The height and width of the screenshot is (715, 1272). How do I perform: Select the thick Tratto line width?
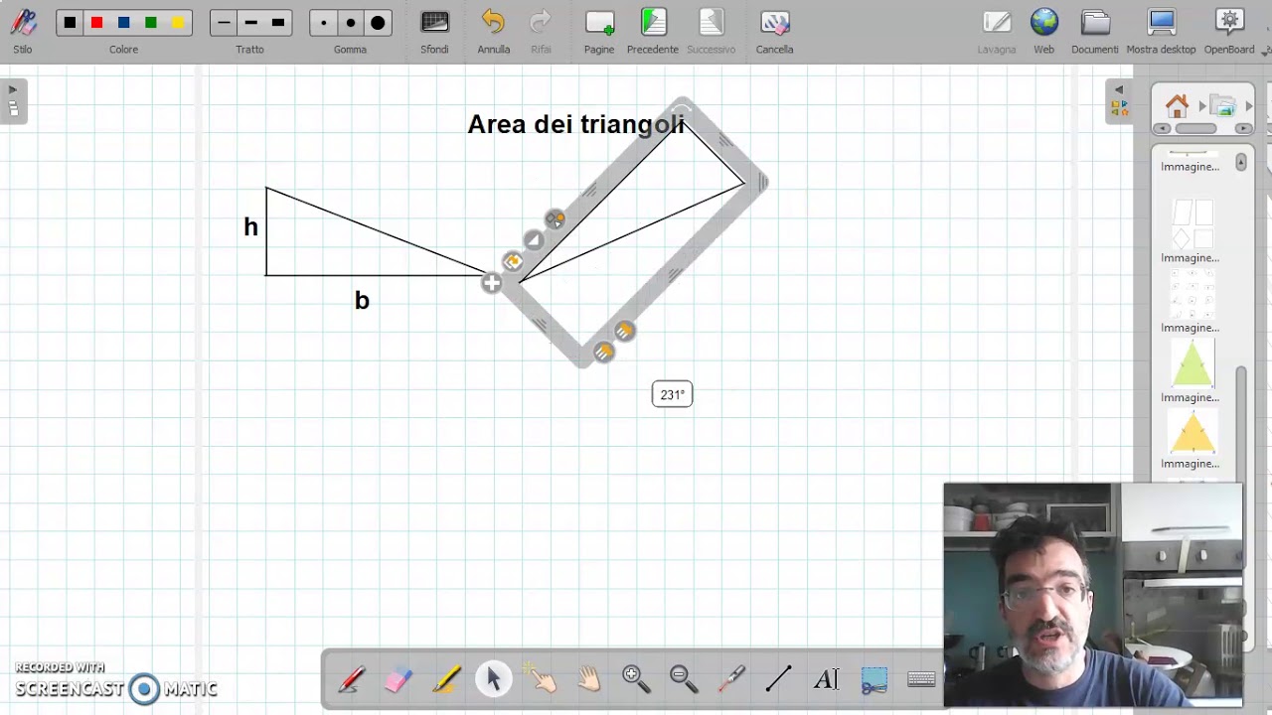point(278,23)
